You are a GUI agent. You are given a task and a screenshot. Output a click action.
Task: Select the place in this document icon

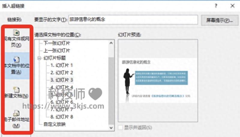[x=16, y=59]
